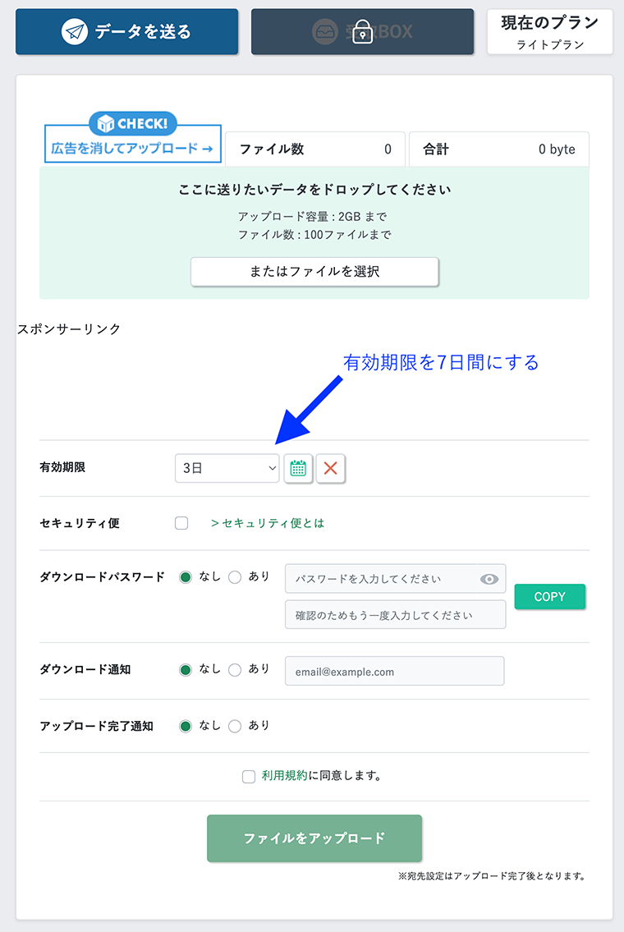Select あり for ダウンロードパスワード
624x932 pixels.
[x=235, y=577]
